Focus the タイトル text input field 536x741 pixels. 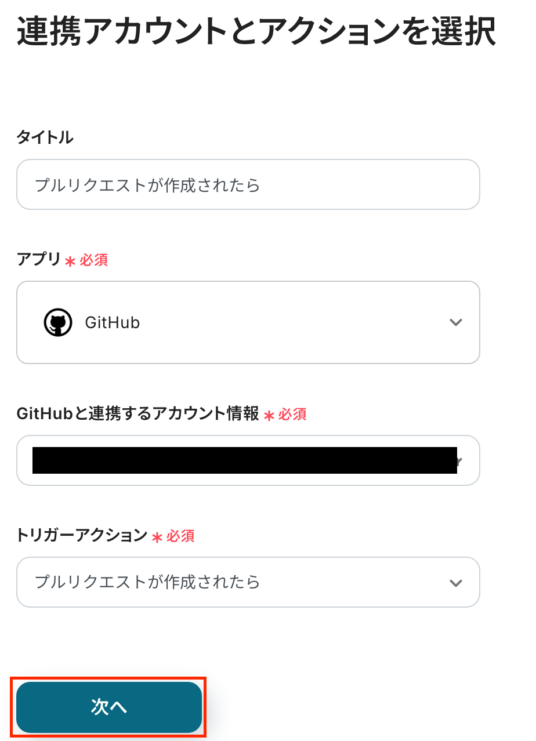click(x=248, y=184)
